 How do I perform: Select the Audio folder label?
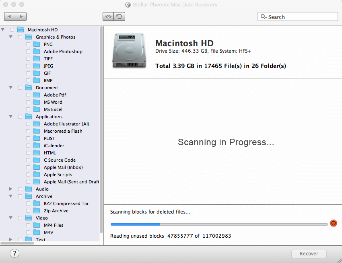tap(42, 189)
